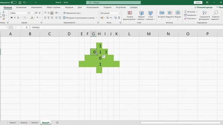The width and height of the screenshot is (223, 125).
Task: Click the Sign in (Увійти) button
Action: tap(198, 2)
